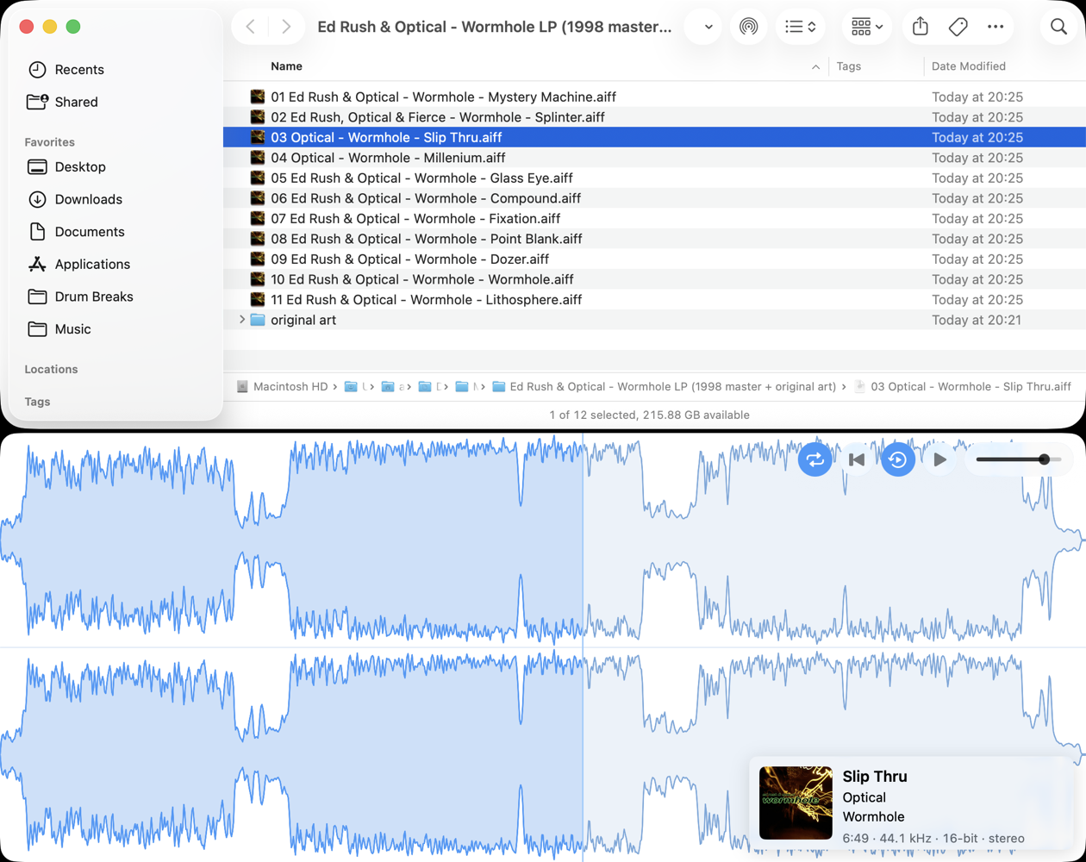Open the folder title dropdown chevron
1086x862 pixels.
click(x=708, y=27)
